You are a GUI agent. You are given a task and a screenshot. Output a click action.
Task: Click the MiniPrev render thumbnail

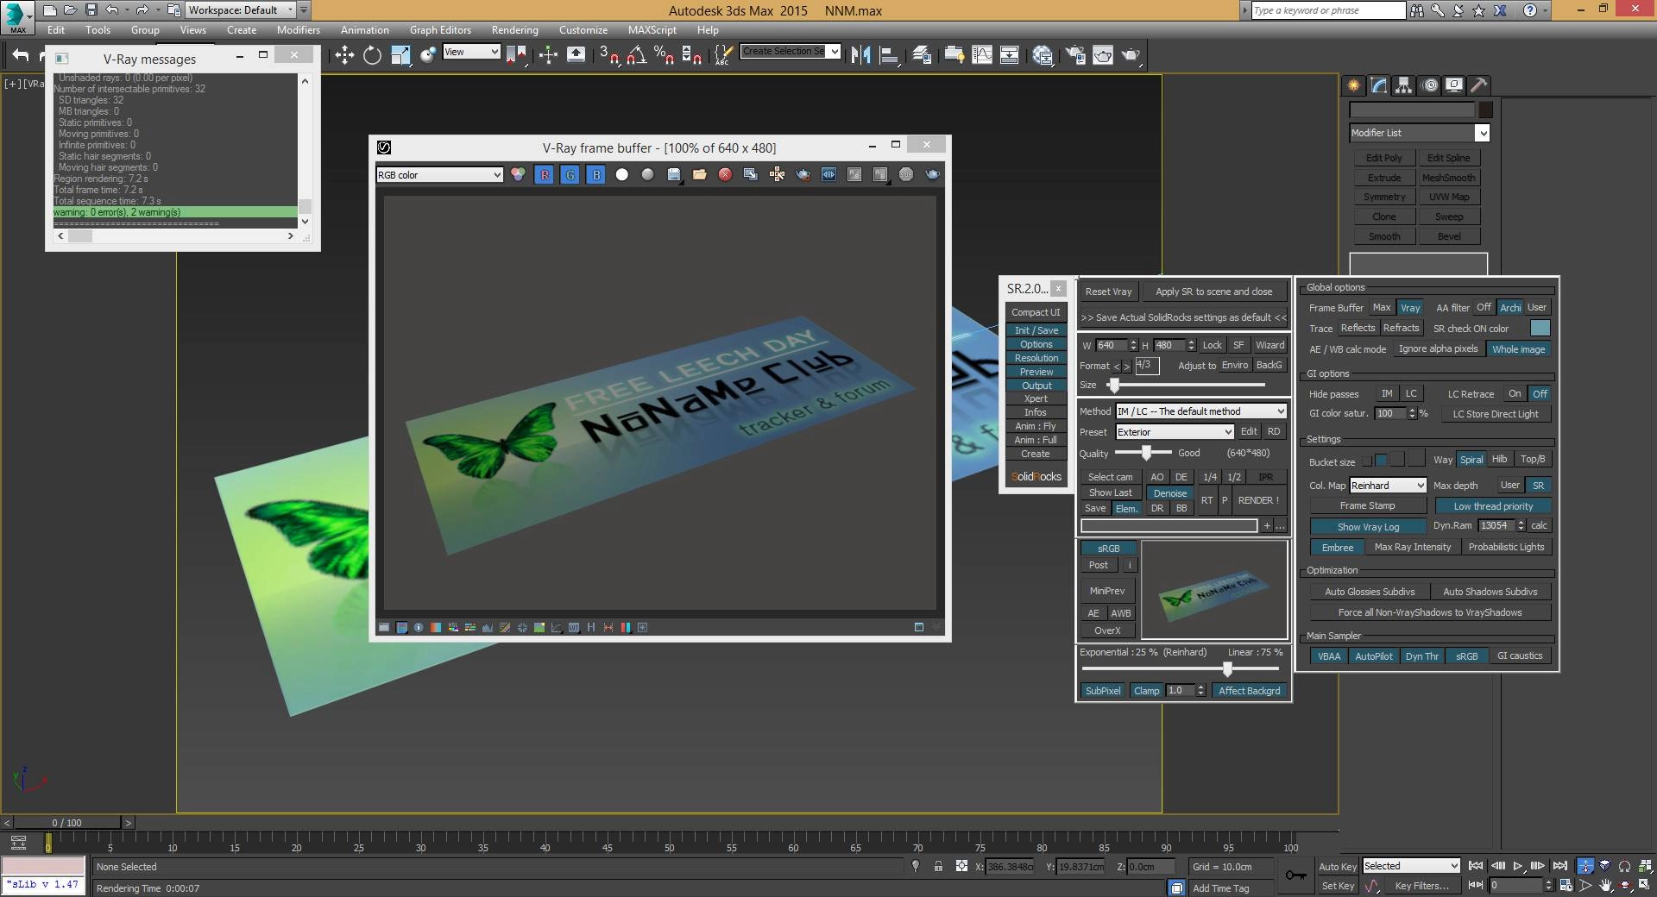1213,590
